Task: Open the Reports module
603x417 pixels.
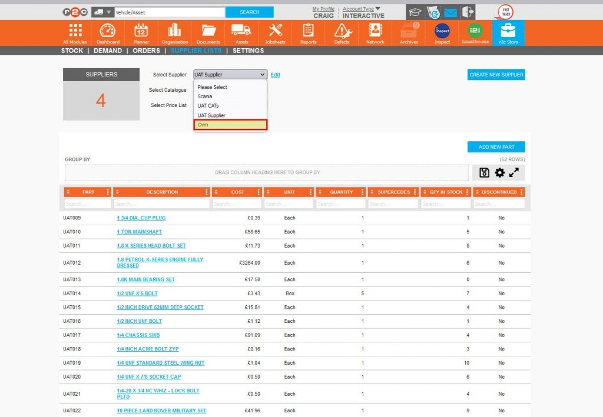Action: (308, 32)
